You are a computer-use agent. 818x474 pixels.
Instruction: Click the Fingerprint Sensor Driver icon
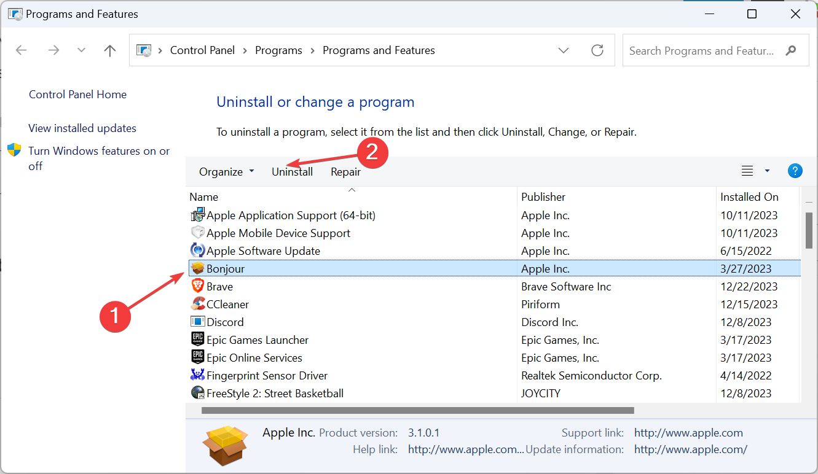[197, 375]
